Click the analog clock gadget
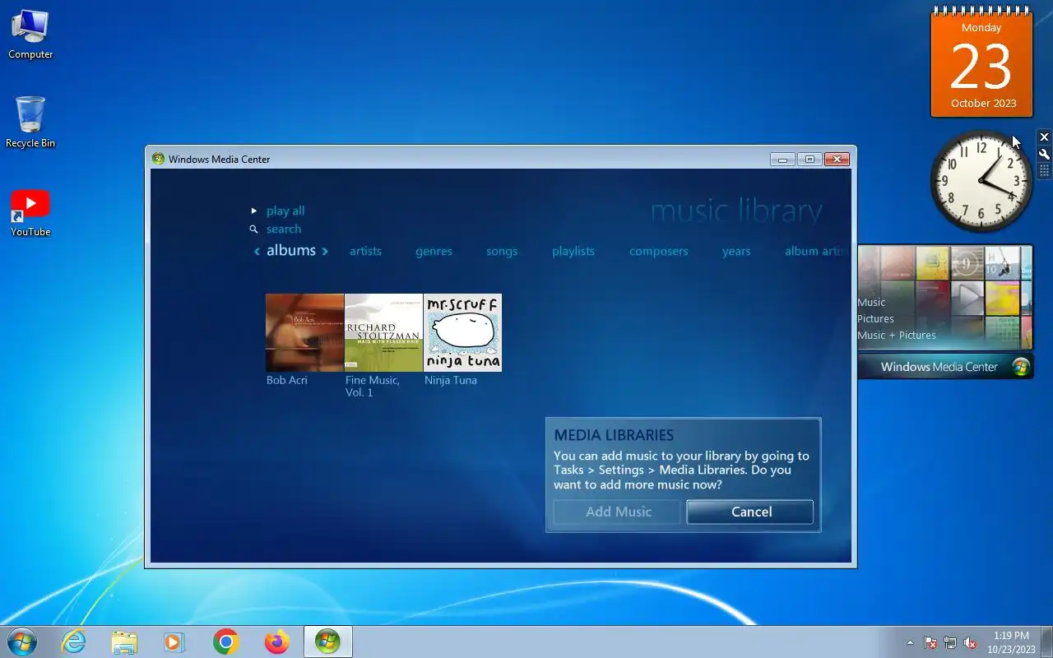 tap(981, 181)
